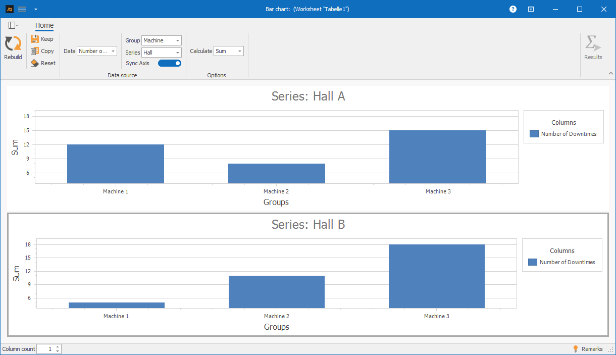Expand the Group dropdown showing Machine
This screenshot has height=355, width=616.
click(x=161, y=40)
